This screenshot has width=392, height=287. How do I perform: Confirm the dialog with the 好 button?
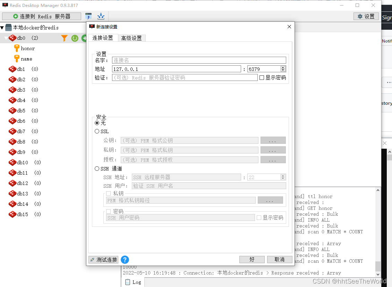(252, 259)
